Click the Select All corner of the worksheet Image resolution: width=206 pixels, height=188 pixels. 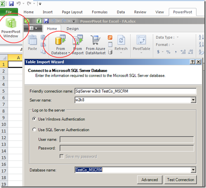click(x=4, y=58)
